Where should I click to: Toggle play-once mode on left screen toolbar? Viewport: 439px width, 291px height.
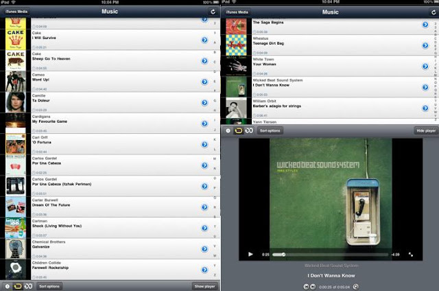(8, 286)
